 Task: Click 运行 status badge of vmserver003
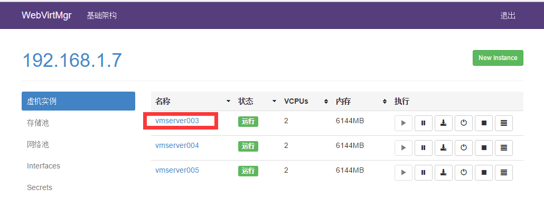tap(248, 122)
